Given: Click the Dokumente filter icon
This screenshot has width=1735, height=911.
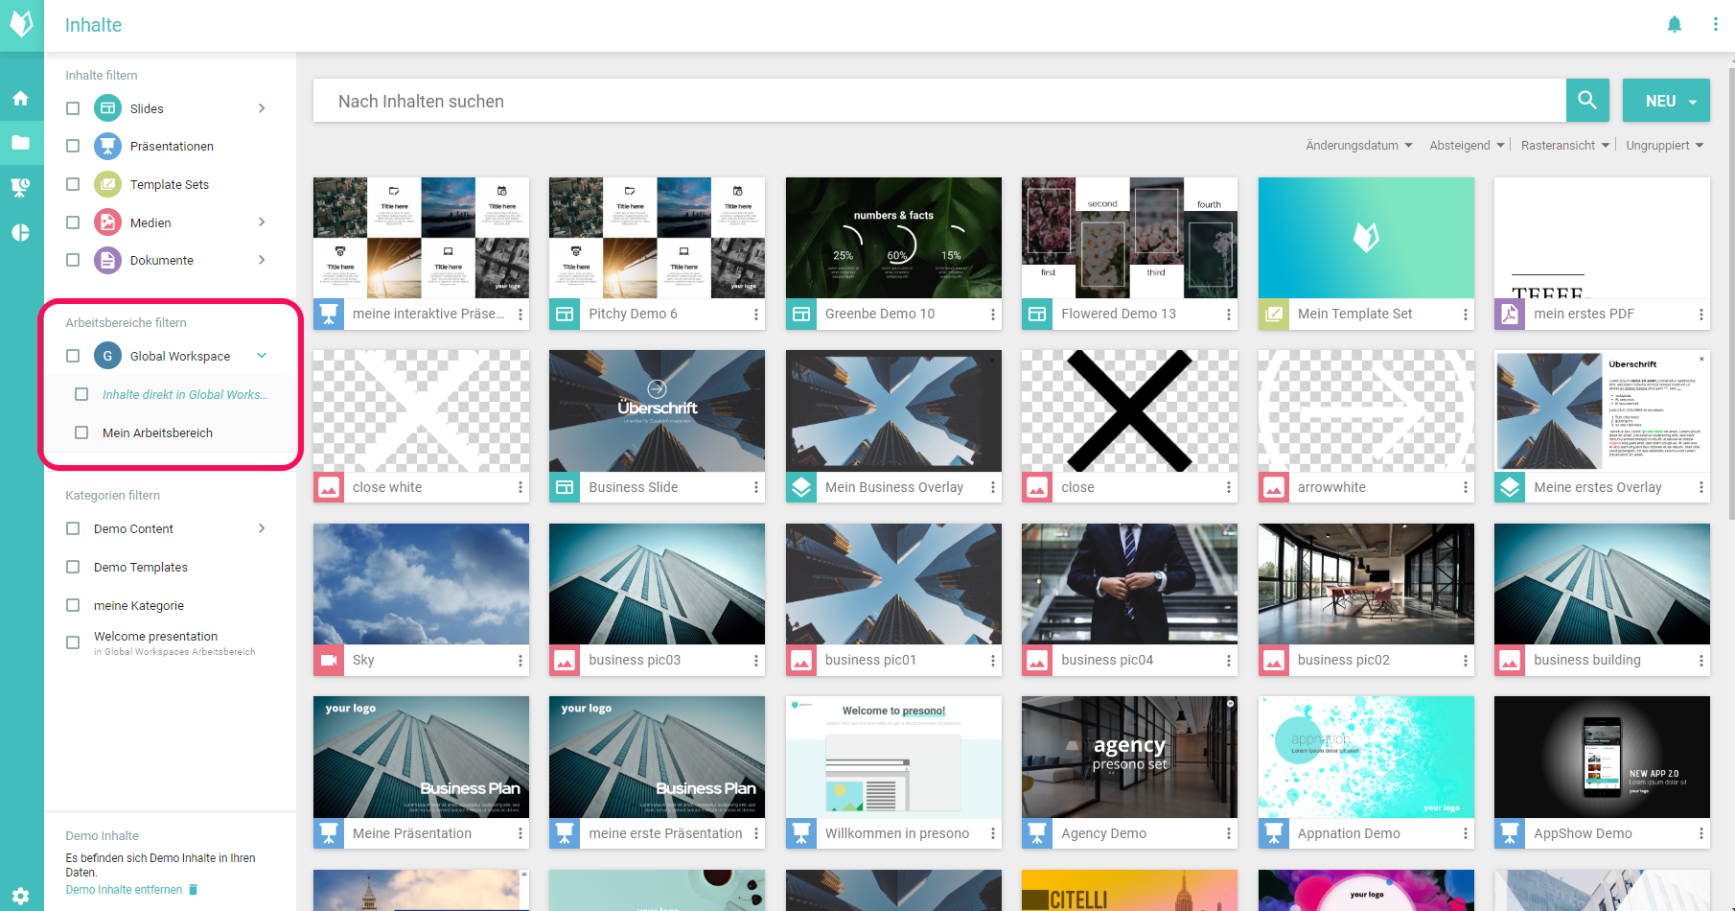Looking at the screenshot, I should click(x=107, y=260).
